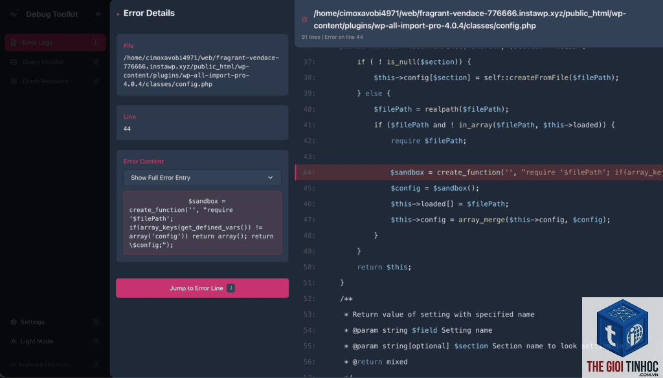Click the $sandbox error snippet box
The width and height of the screenshot is (663, 378).
(x=202, y=223)
